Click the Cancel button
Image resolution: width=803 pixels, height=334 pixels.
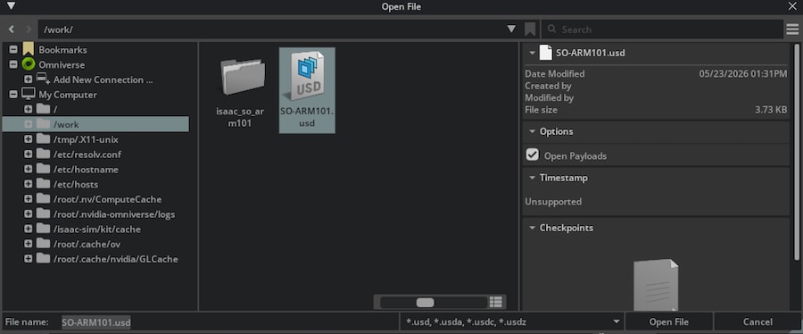pos(757,321)
